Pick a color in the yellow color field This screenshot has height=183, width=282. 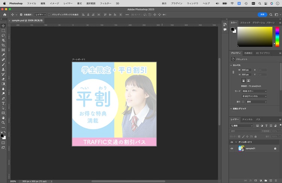click(255, 37)
